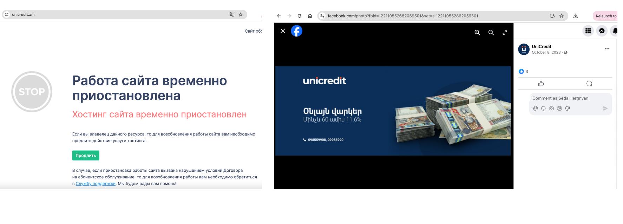Reload the Facebook page

[300, 16]
